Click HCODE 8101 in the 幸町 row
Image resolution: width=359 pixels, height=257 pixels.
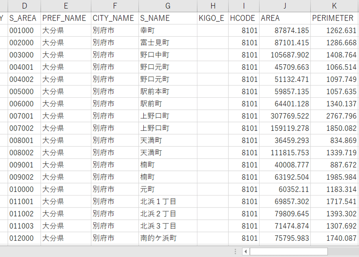click(244, 30)
